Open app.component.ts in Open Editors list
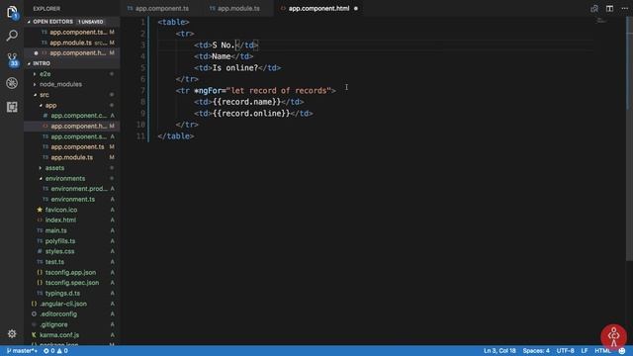 coord(72,32)
